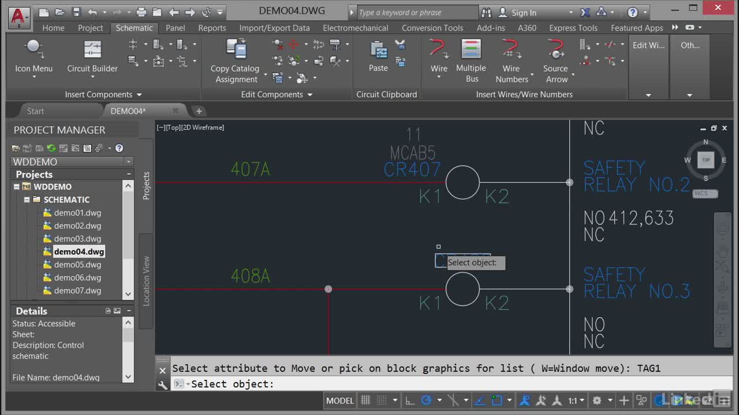Switch to the Project ribbon tab
The height and width of the screenshot is (415, 739).
pos(90,28)
